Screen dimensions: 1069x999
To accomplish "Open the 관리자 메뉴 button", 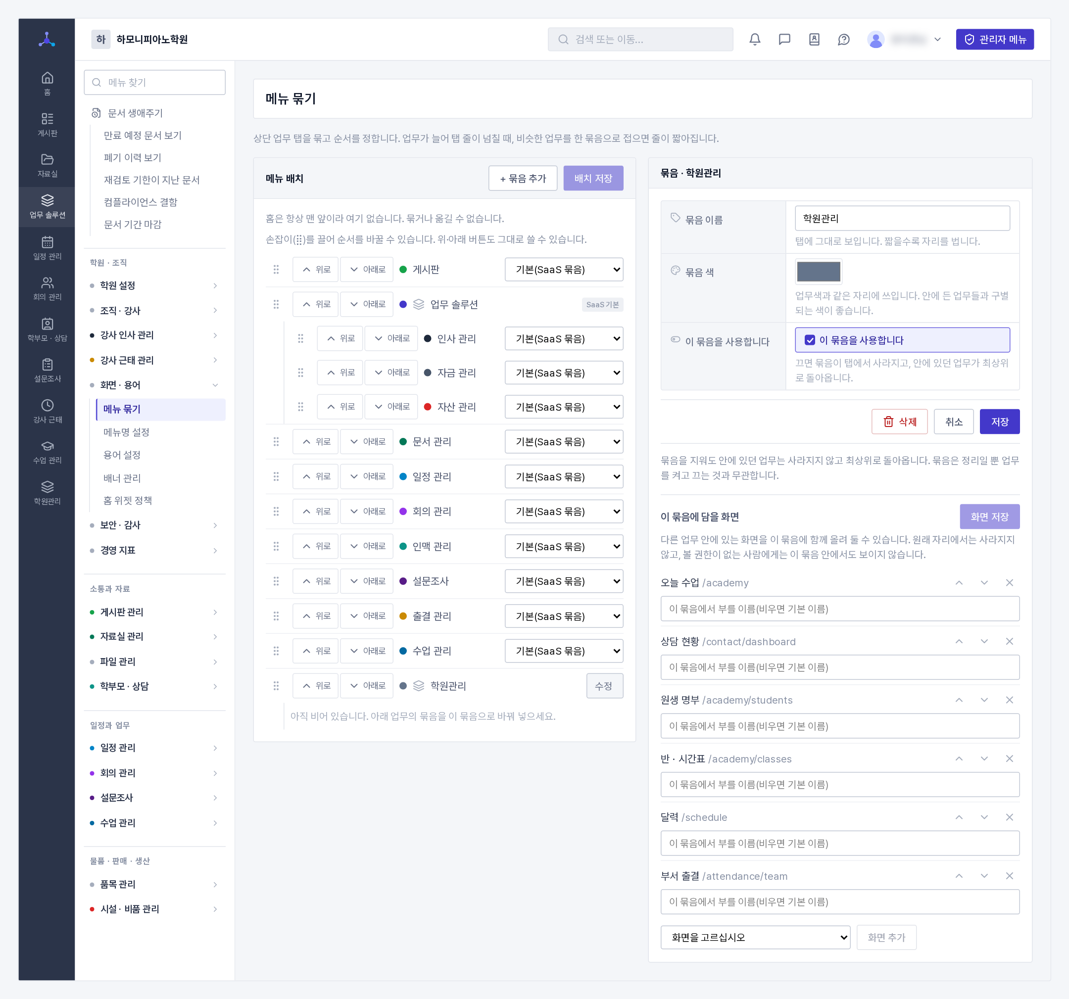I will [994, 39].
